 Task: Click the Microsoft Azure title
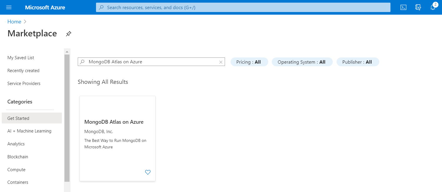[45, 7]
